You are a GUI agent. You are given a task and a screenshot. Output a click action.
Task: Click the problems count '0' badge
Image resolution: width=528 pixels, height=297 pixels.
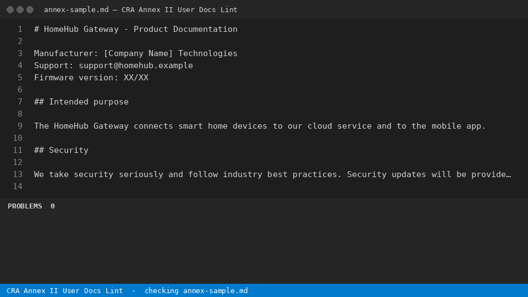(53, 206)
